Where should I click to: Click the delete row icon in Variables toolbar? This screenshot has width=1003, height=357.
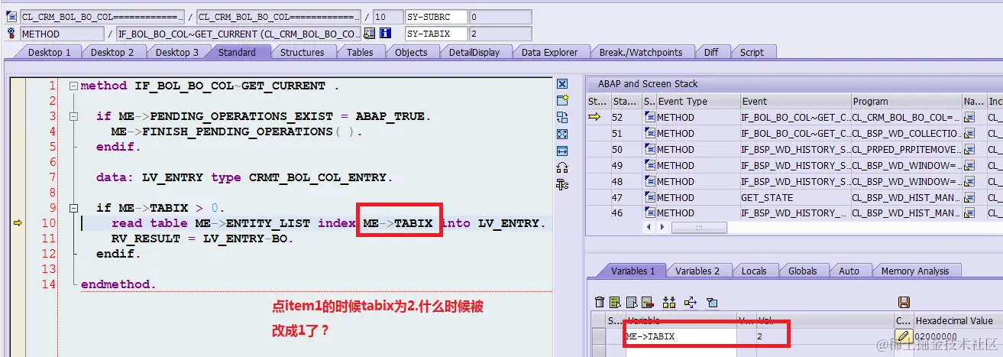click(648, 302)
